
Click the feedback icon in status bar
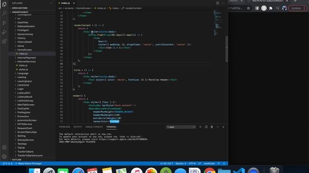tap(219, 163)
